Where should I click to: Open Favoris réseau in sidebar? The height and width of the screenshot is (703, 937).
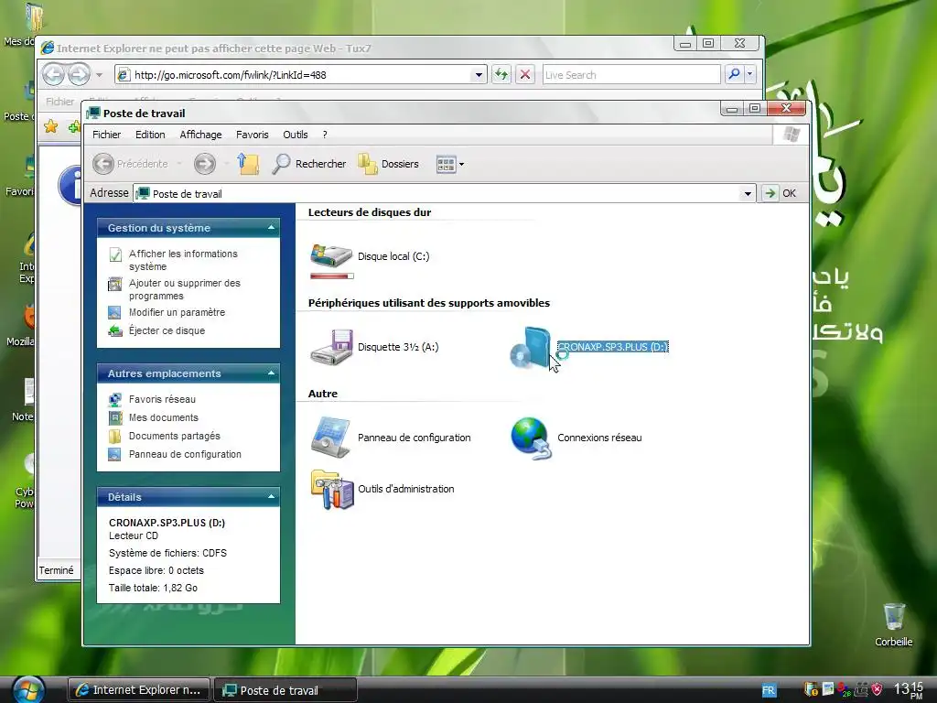162,399
